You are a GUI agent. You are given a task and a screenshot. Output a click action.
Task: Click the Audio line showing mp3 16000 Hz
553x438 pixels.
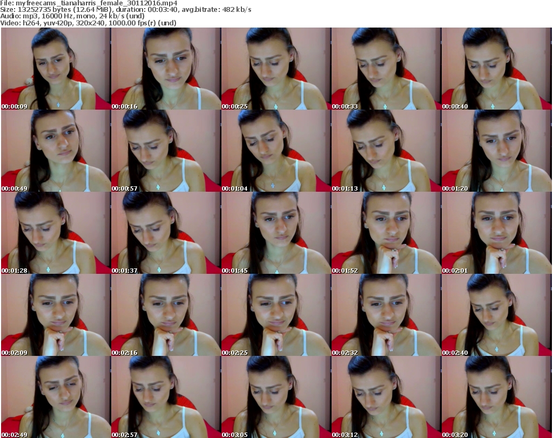(72, 16)
